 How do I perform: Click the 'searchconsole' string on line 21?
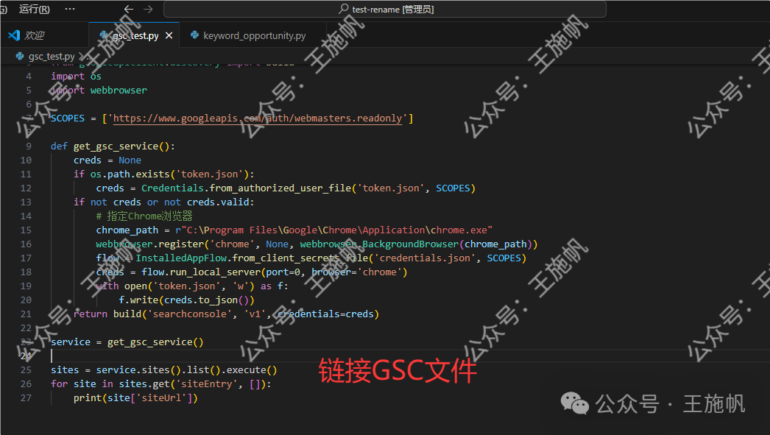[x=189, y=314]
